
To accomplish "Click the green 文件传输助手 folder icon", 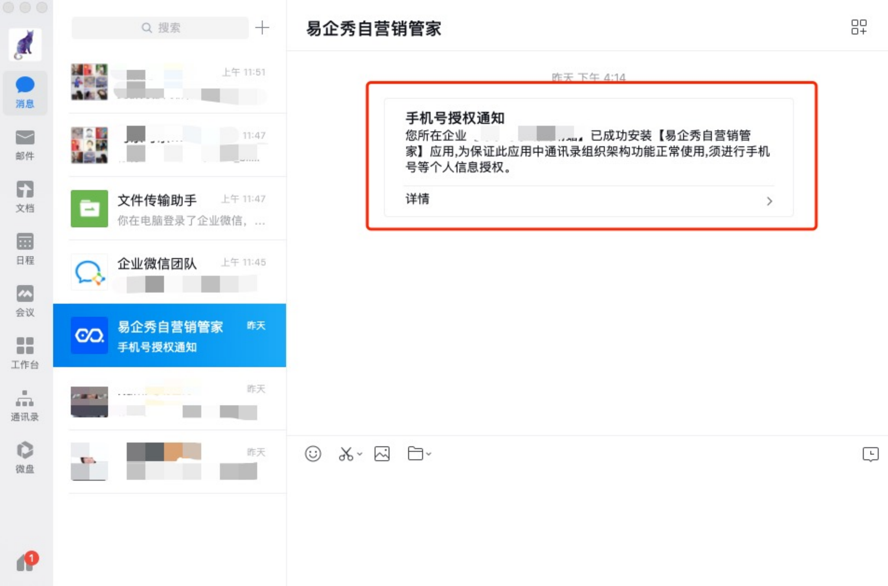I will 90,208.
